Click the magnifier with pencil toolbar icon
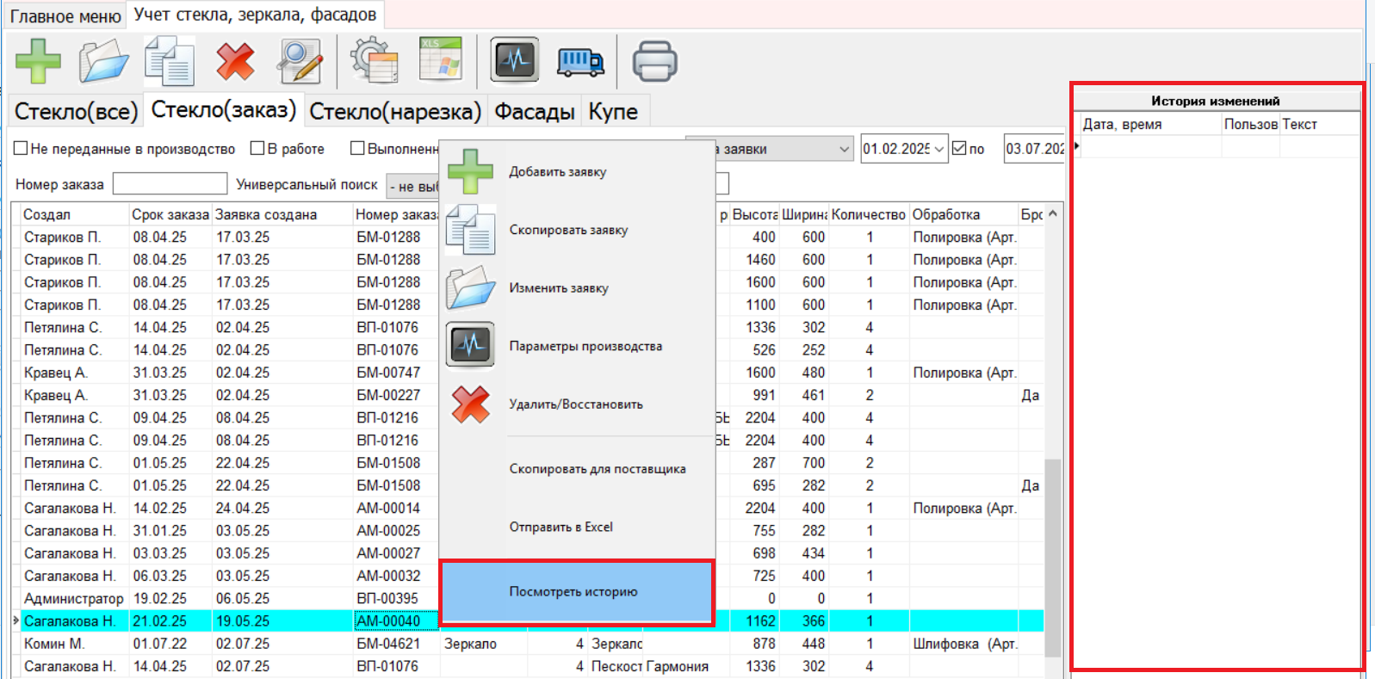This screenshot has height=679, width=1375. pyautogui.click(x=300, y=61)
